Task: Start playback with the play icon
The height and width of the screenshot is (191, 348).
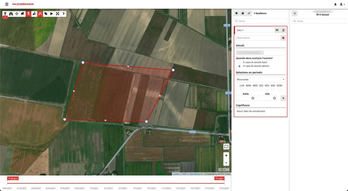Action: [x=52, y=14]
